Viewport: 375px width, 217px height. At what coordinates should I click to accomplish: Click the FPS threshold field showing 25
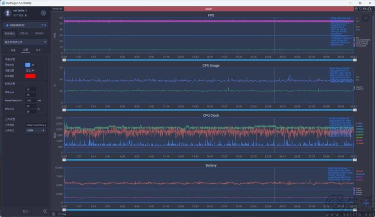coord(30,95)
